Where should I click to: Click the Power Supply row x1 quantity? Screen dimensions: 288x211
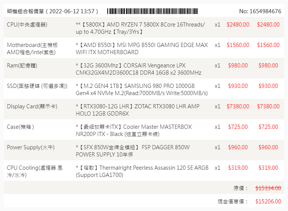(x=218, y=147)
